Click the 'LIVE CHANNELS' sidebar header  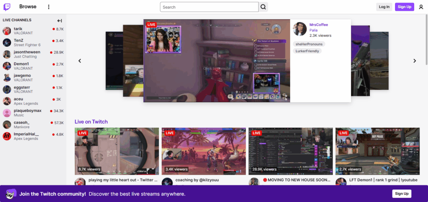pyautogui.click(x=17, y=20)
